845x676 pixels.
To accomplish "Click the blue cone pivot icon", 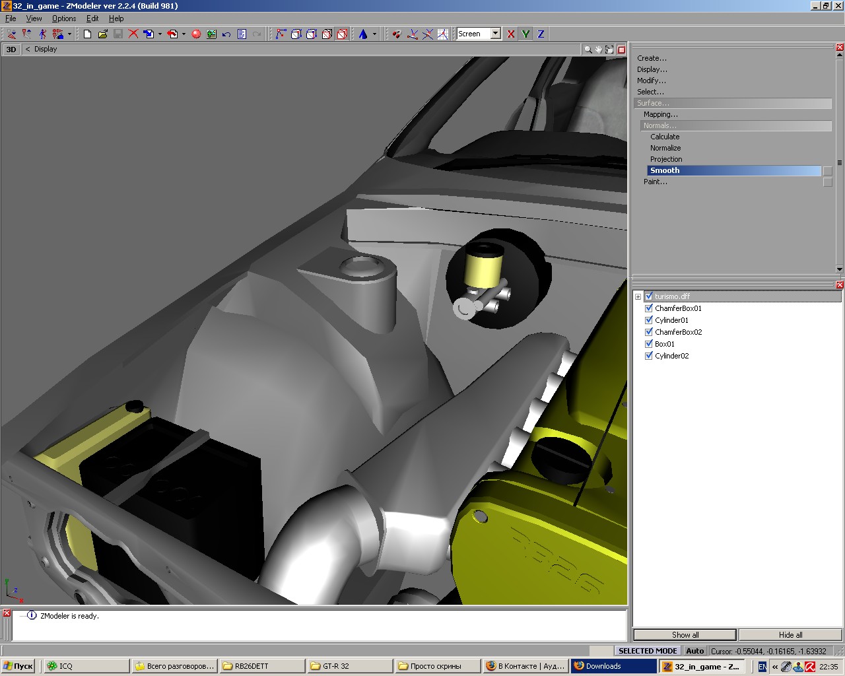I will coord(363,34).
